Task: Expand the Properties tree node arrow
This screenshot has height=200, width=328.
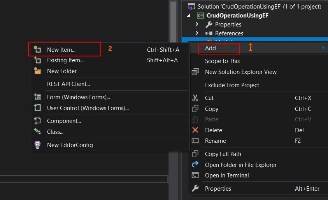Action: click(x=197, y=24)
